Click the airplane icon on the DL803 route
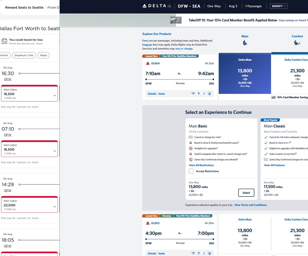308x256 pixels. pyautogui.click(x=179, y=233)
